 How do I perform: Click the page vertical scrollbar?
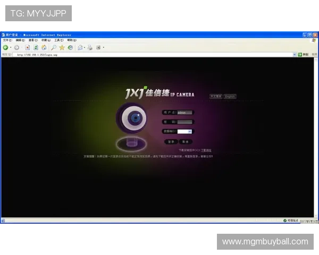coord(316,137)
